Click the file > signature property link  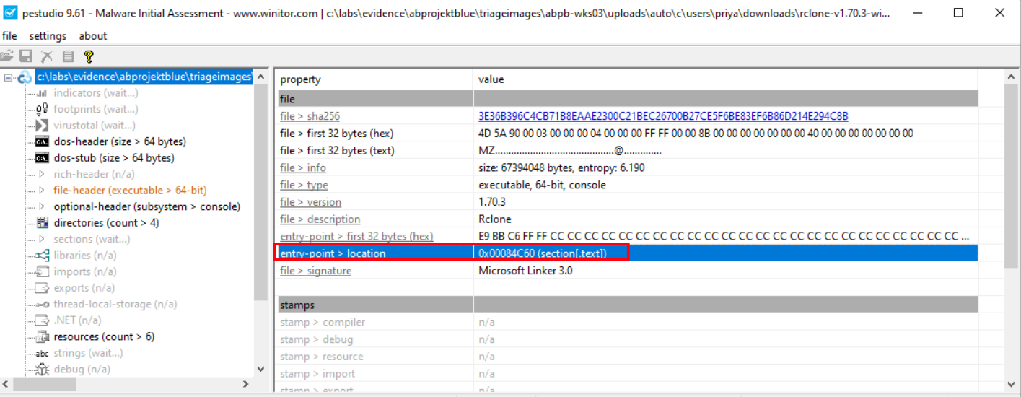coord(315,271)
